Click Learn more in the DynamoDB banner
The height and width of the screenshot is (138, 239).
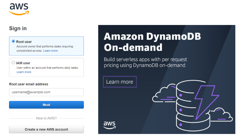coord(120,82)
